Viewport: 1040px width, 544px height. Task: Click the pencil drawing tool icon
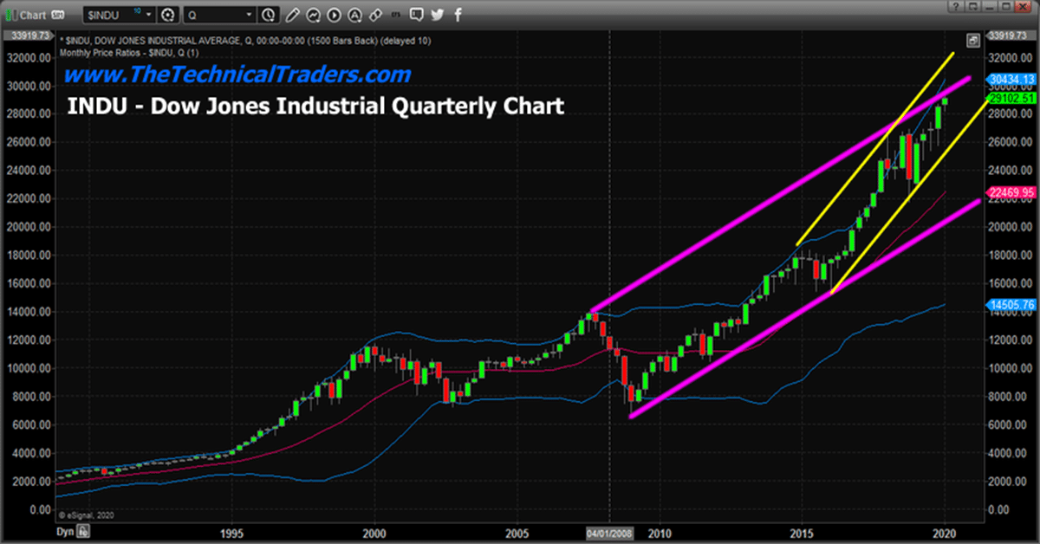pos(294,15)
